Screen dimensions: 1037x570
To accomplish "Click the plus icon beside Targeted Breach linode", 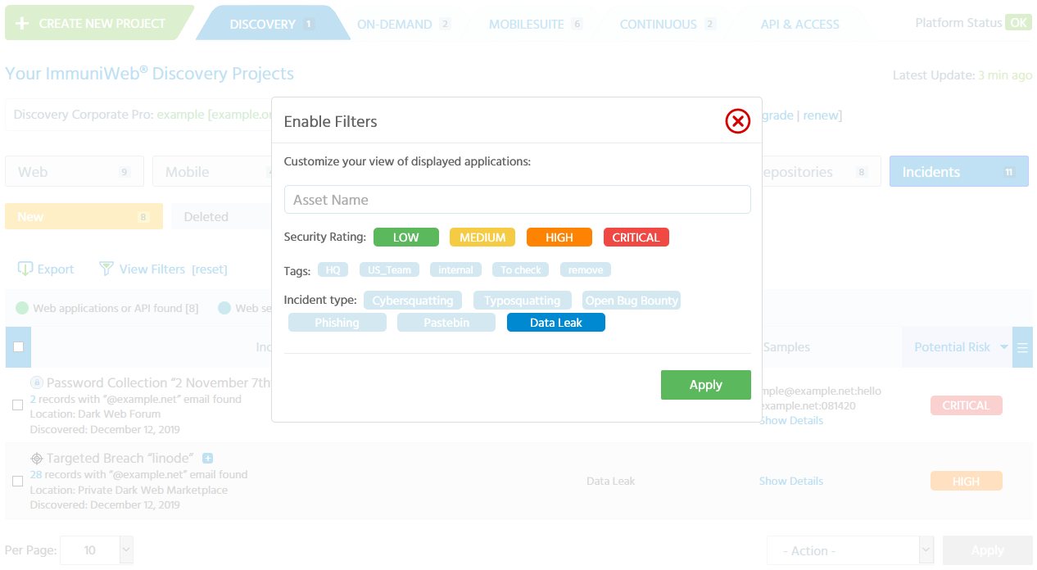I will [207, 458].
